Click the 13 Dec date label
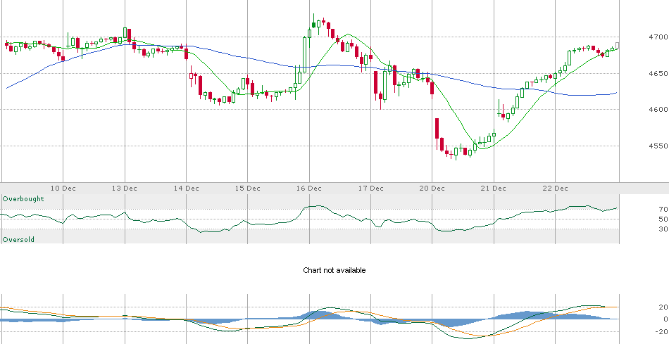 (125, 188)
